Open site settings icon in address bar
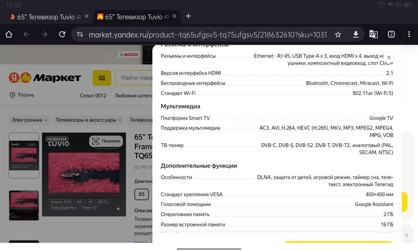 (x=80, y=35)
